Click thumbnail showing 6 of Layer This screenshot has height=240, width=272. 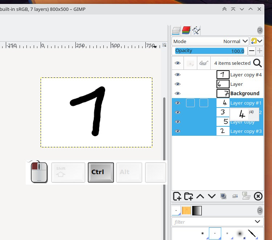[223, 84]
